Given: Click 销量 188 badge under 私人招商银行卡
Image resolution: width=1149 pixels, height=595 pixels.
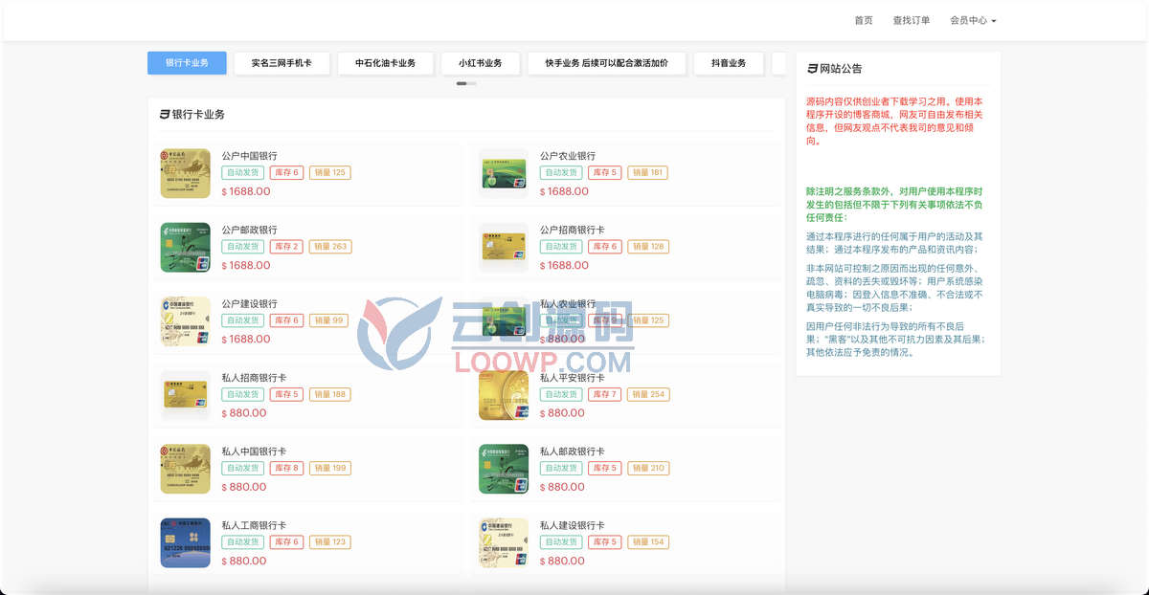Looking at the screenshot, I should [x=330, y=394].
